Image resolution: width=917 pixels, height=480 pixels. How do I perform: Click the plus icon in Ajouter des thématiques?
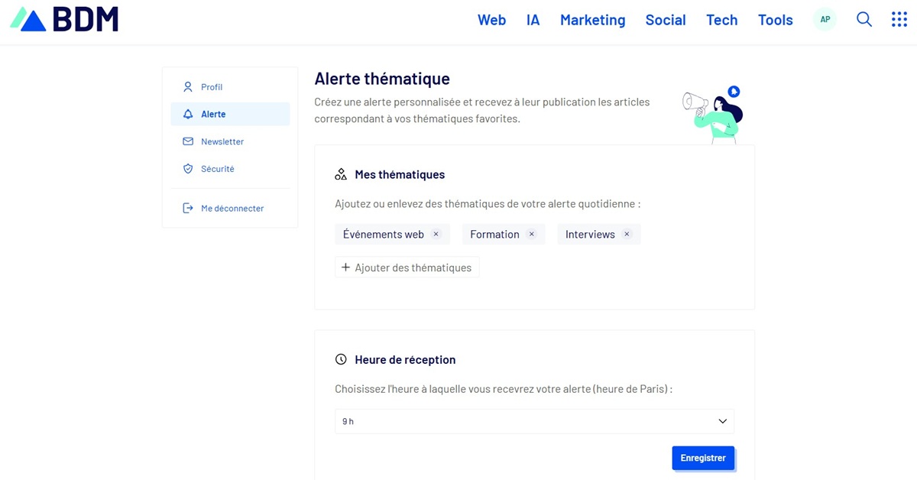(345, 268)
